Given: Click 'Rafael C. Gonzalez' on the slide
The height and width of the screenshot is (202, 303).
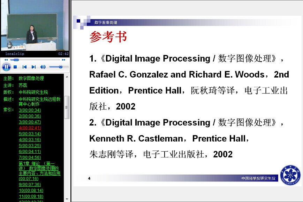Looking at the screenshot, I should point(129,74).
